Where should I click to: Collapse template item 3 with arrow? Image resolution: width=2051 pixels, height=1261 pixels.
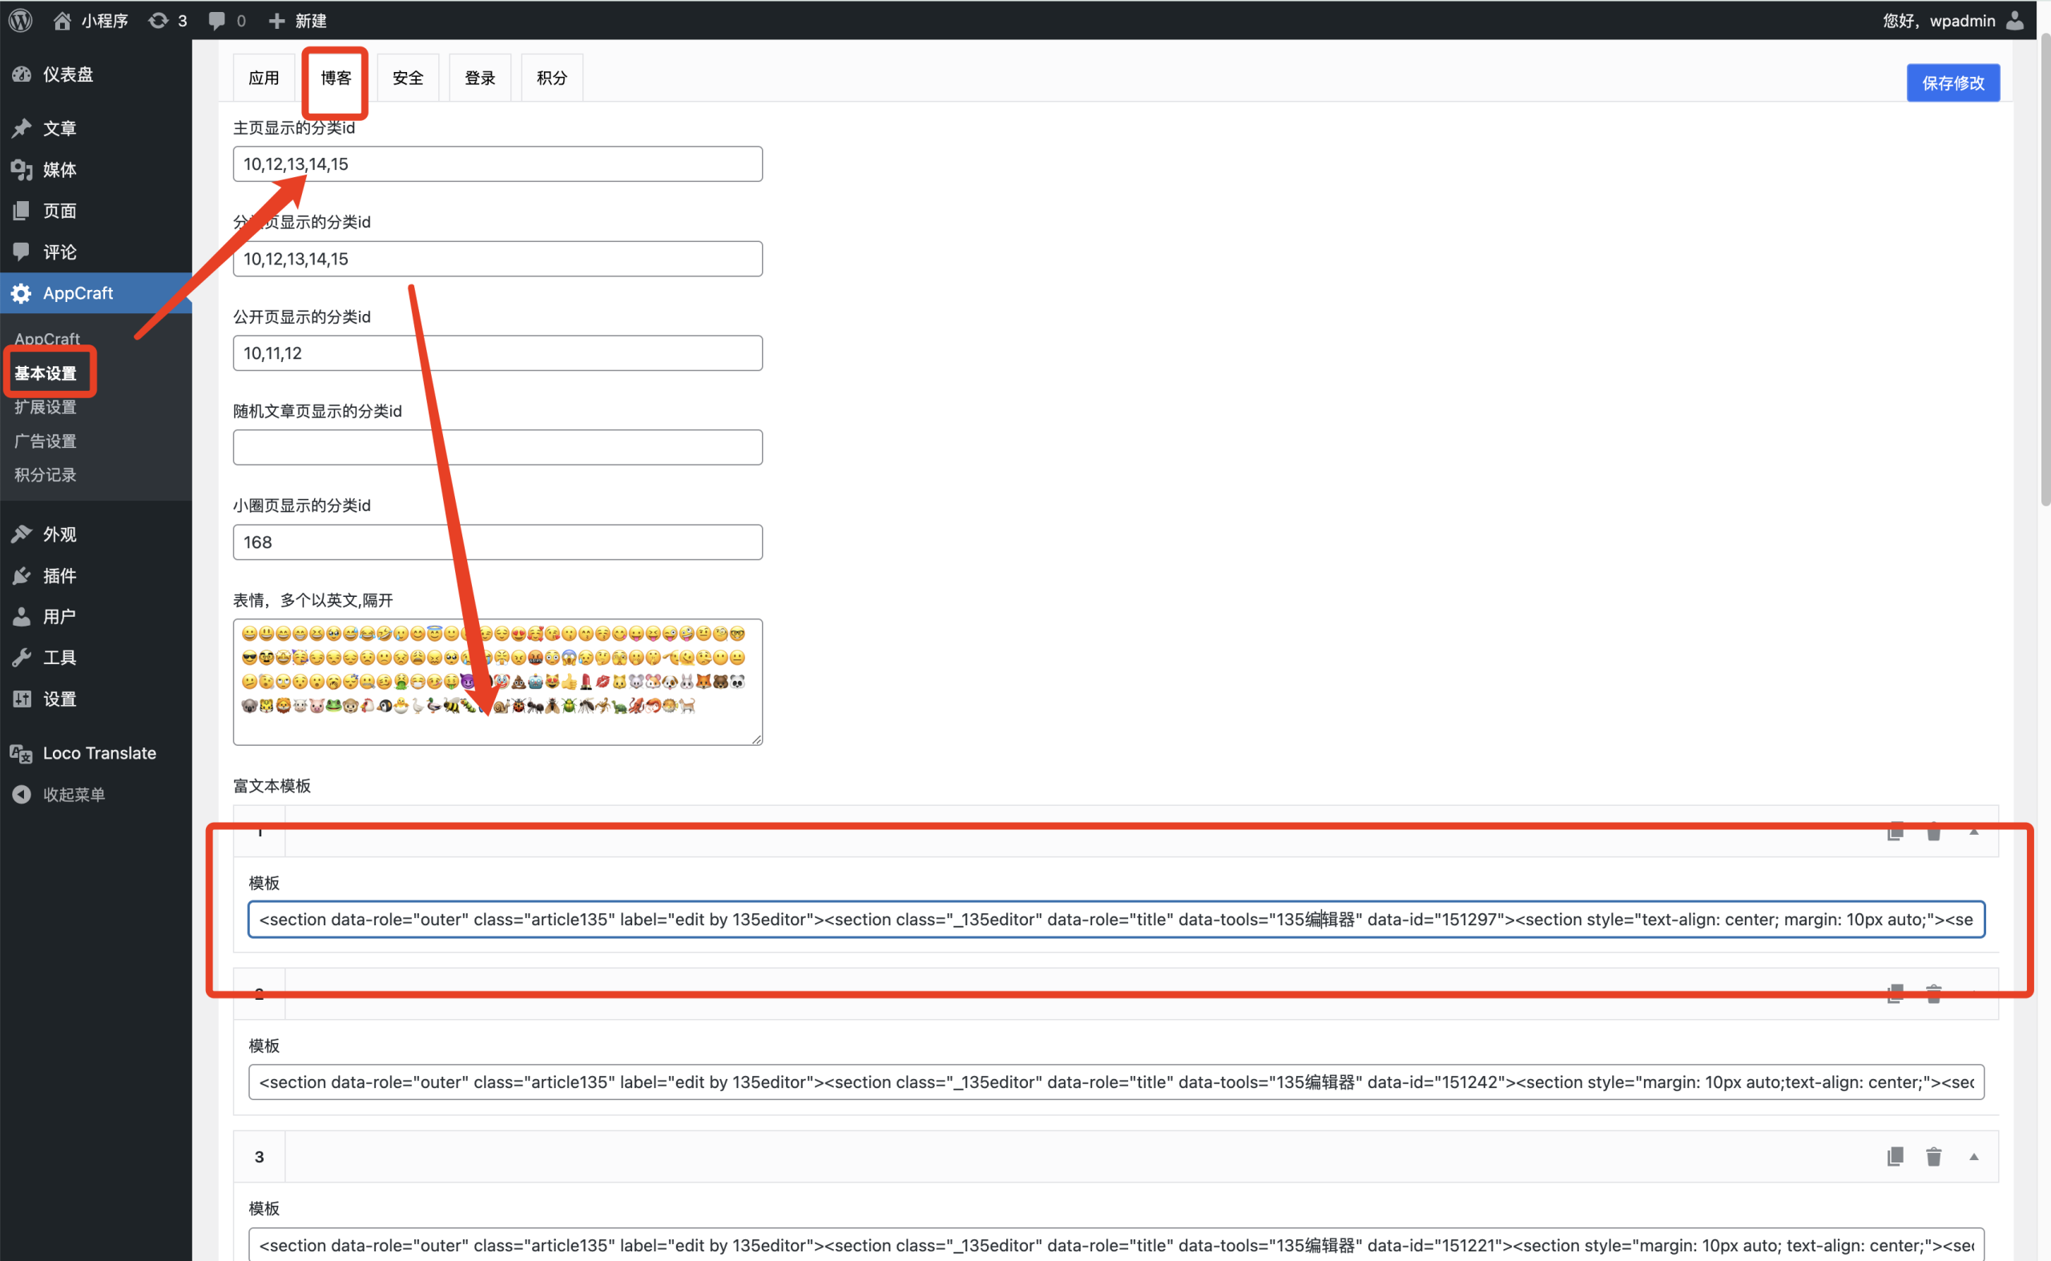1973,1156
